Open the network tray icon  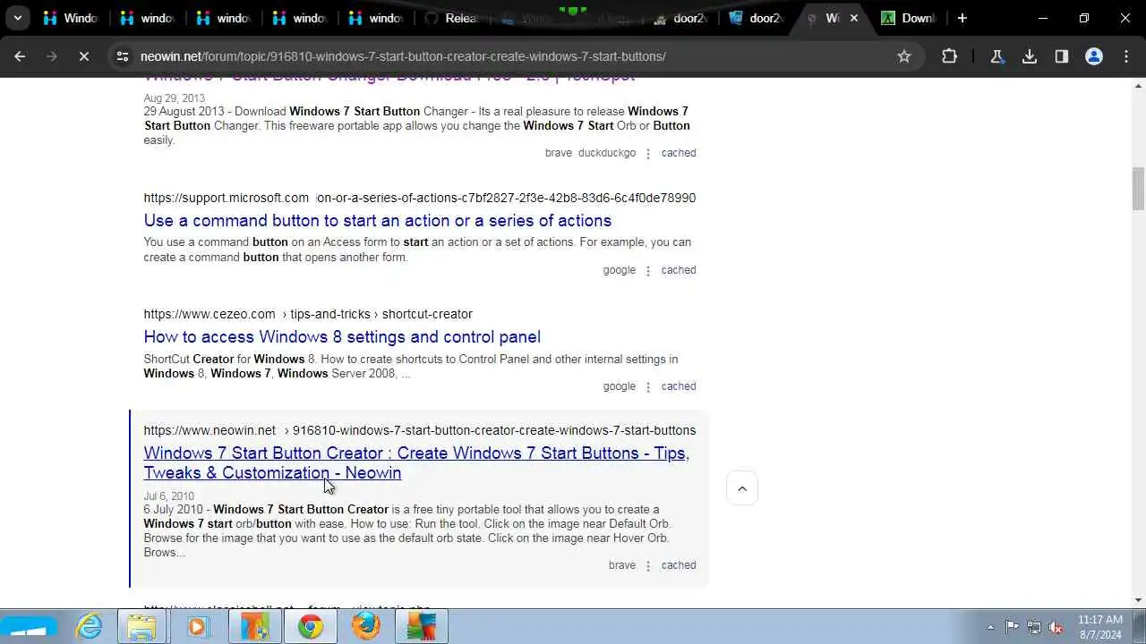[x=1034, y=627]
